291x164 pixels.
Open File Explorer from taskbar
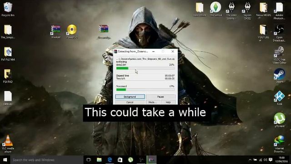tap(99, 160)
